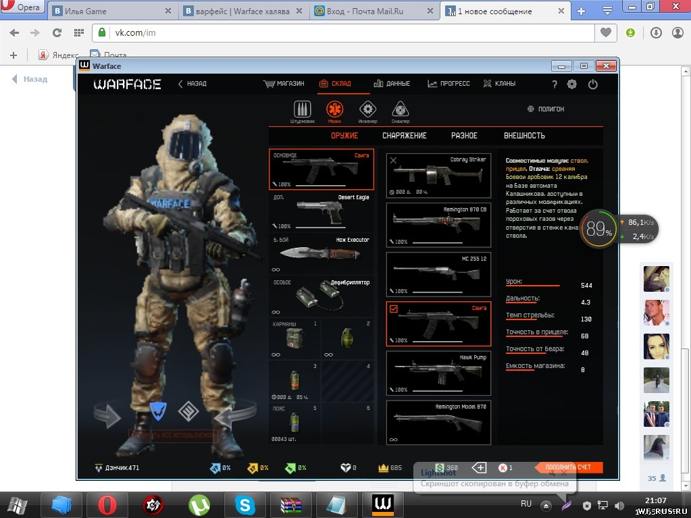The width and height of the screenshot is (691, 518).
Task: Open the Warface help question mark
Action: coord(555,84)
